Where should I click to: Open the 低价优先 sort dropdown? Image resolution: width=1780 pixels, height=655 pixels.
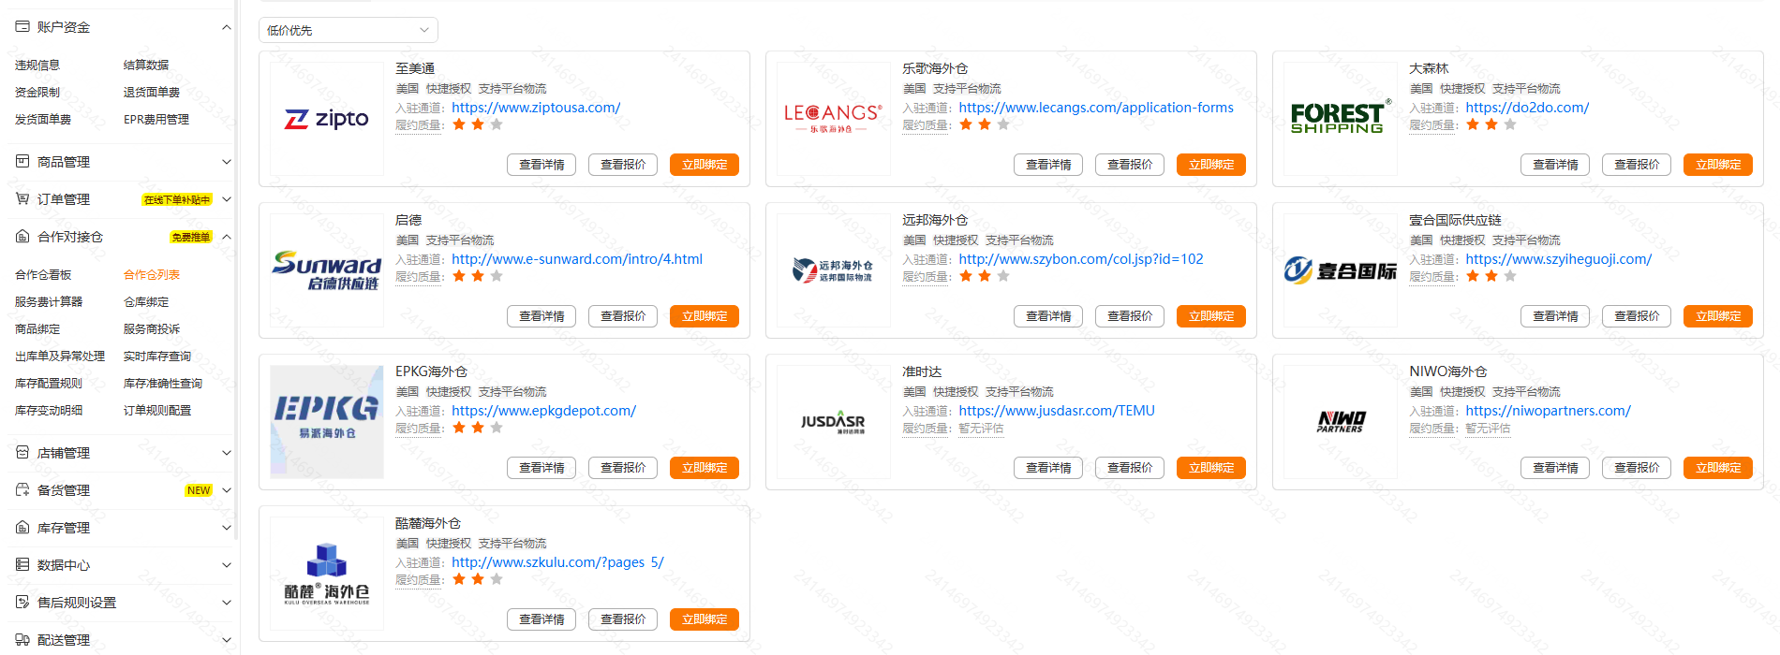(349, 30)
